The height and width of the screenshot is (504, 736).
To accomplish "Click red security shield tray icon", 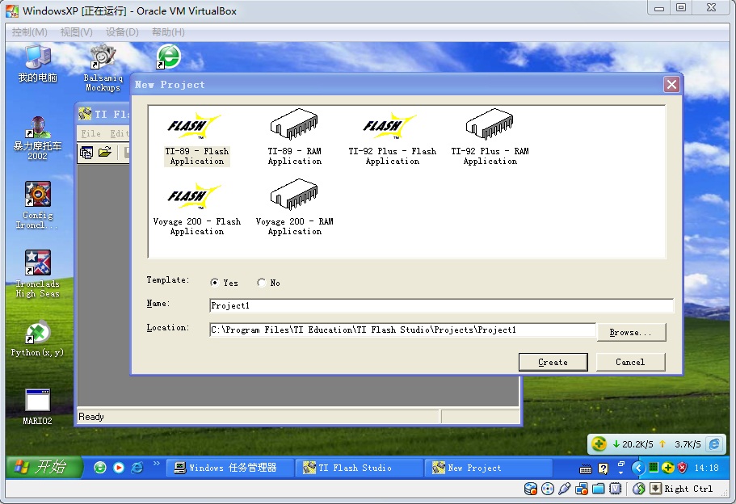I will [x=683, y=468].
